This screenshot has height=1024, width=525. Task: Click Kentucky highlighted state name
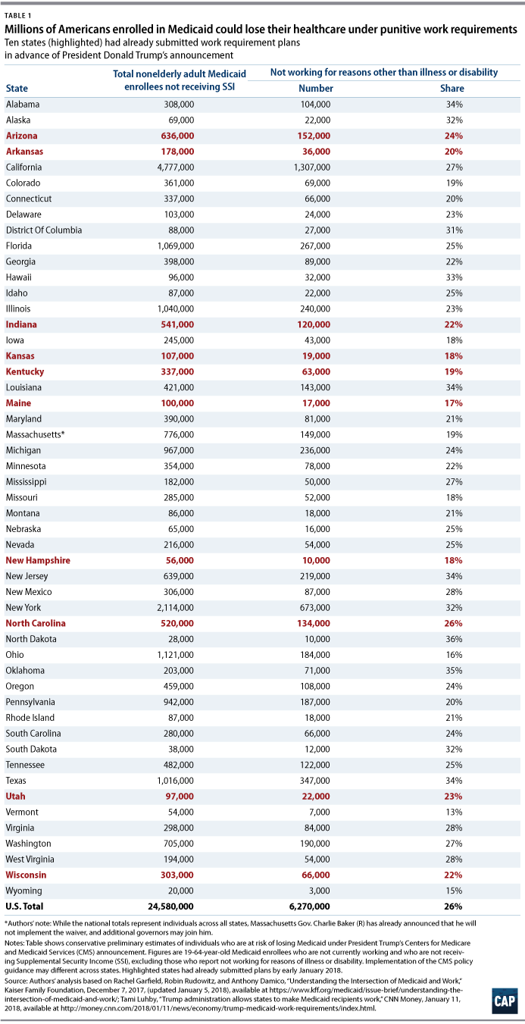coord(25,371)
